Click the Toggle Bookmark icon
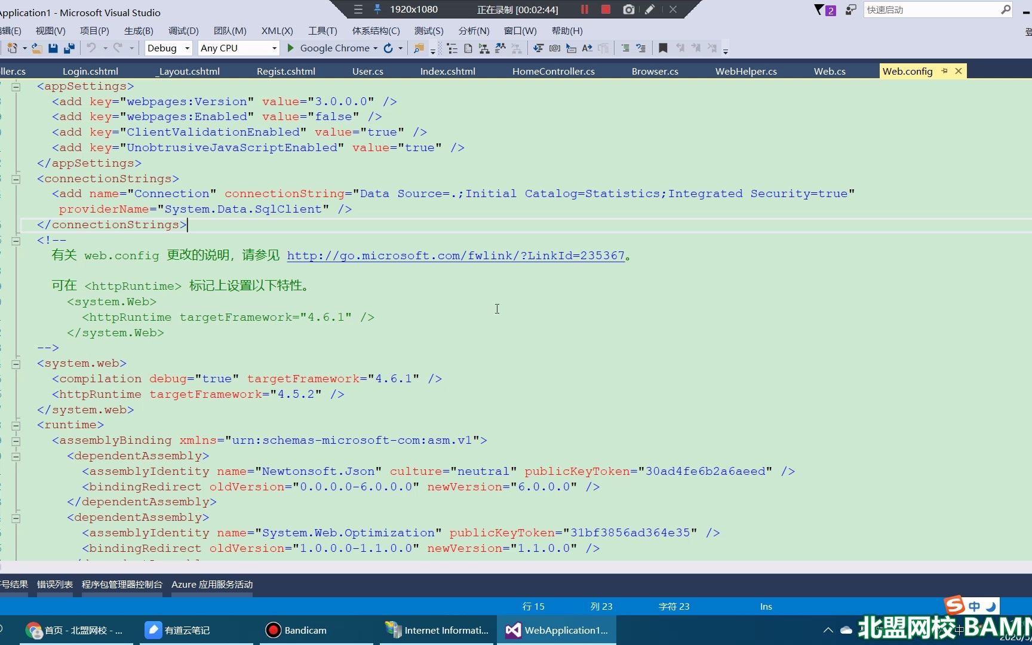 tap(663, 48)
